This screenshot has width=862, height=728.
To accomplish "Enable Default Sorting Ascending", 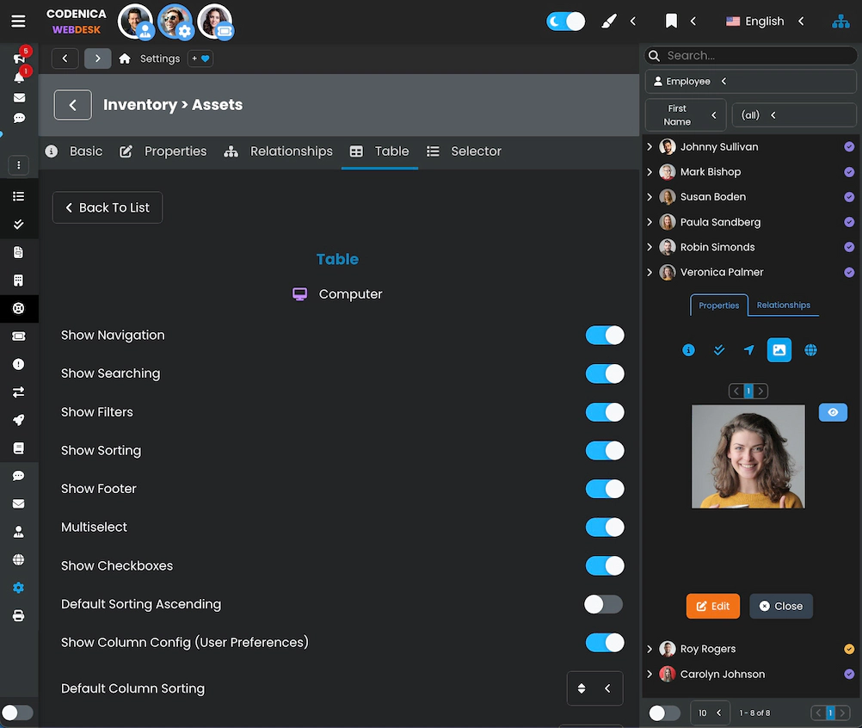I will [x=603, y=604].
